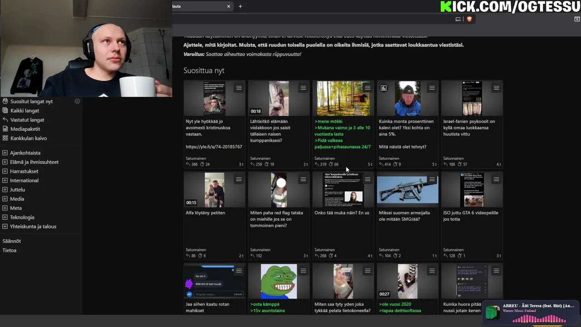Open the yle.fi/a/74-20185767 link
The image size is (581, 327).
click(x=214, y=147)
